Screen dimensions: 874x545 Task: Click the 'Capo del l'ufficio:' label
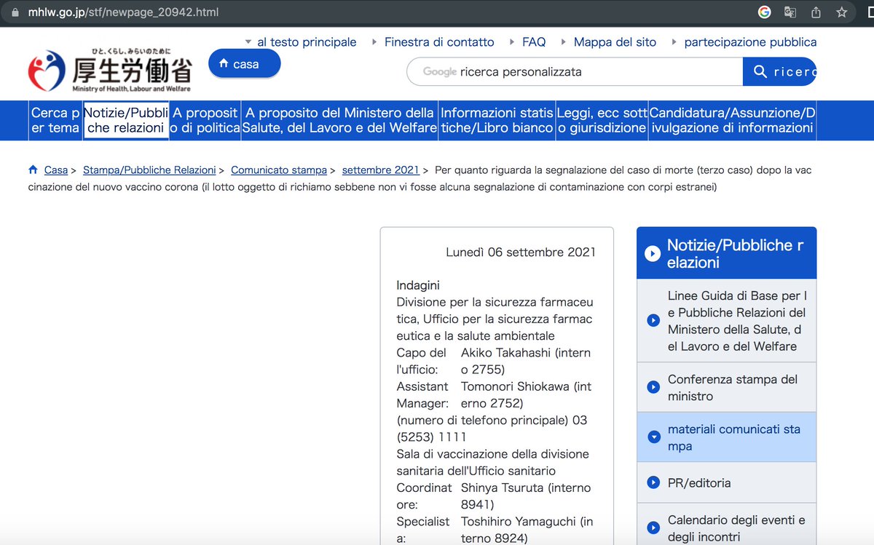(422, 361)
